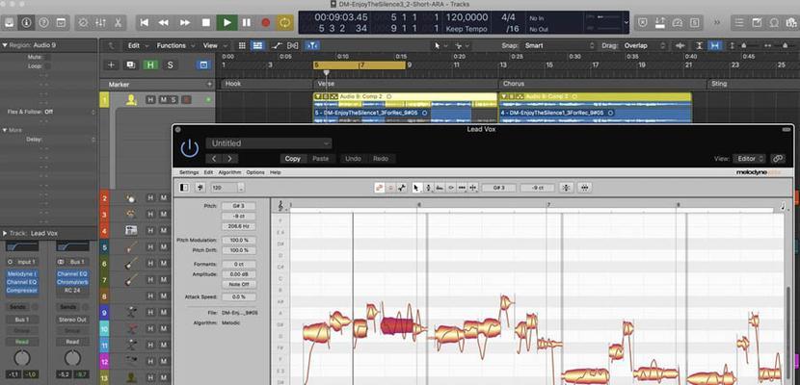Toggle blue horizontal auto zoom button
800x385 pixels.
pyautogui.click(x=715, y=46)
